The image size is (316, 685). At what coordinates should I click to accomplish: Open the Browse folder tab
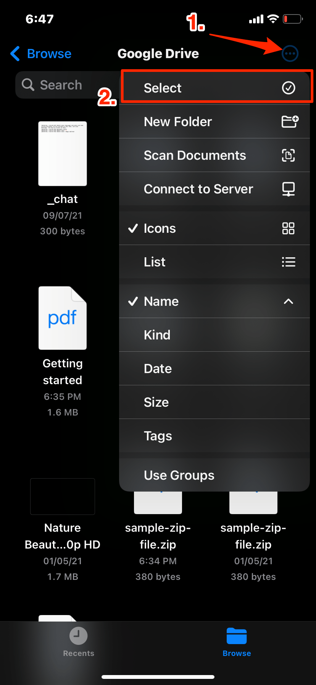237,642
